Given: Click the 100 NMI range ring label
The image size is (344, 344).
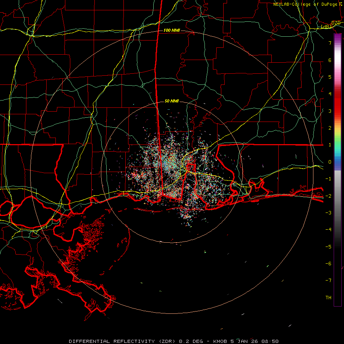Looking at the screenshot, I should [172, 30].
